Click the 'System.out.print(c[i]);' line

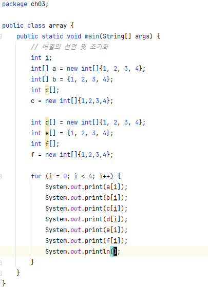[86, 208]
